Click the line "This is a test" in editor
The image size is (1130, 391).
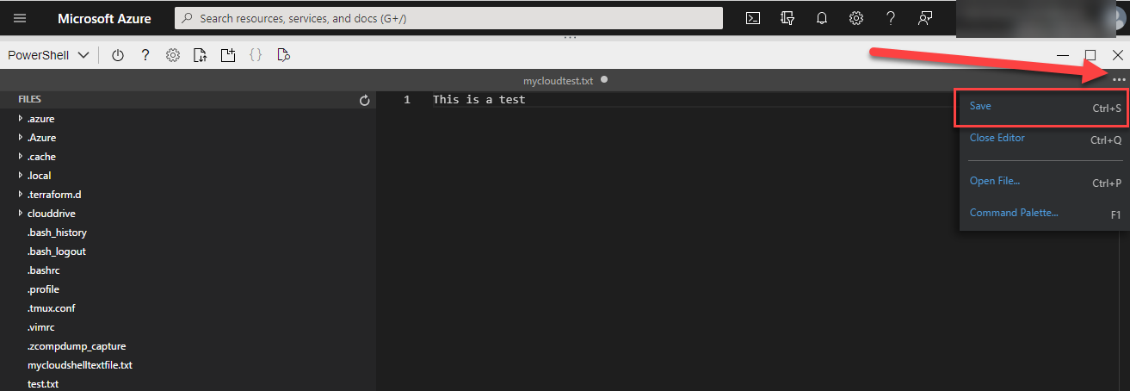tap(479, 100)
